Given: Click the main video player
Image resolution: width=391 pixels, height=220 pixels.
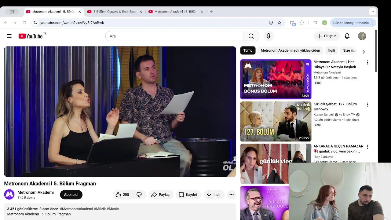Looking at the screenshot, I should click(120, 112).
